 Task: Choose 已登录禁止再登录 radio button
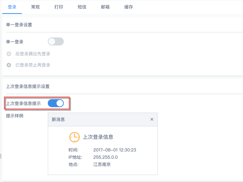[x=9, y=65]
